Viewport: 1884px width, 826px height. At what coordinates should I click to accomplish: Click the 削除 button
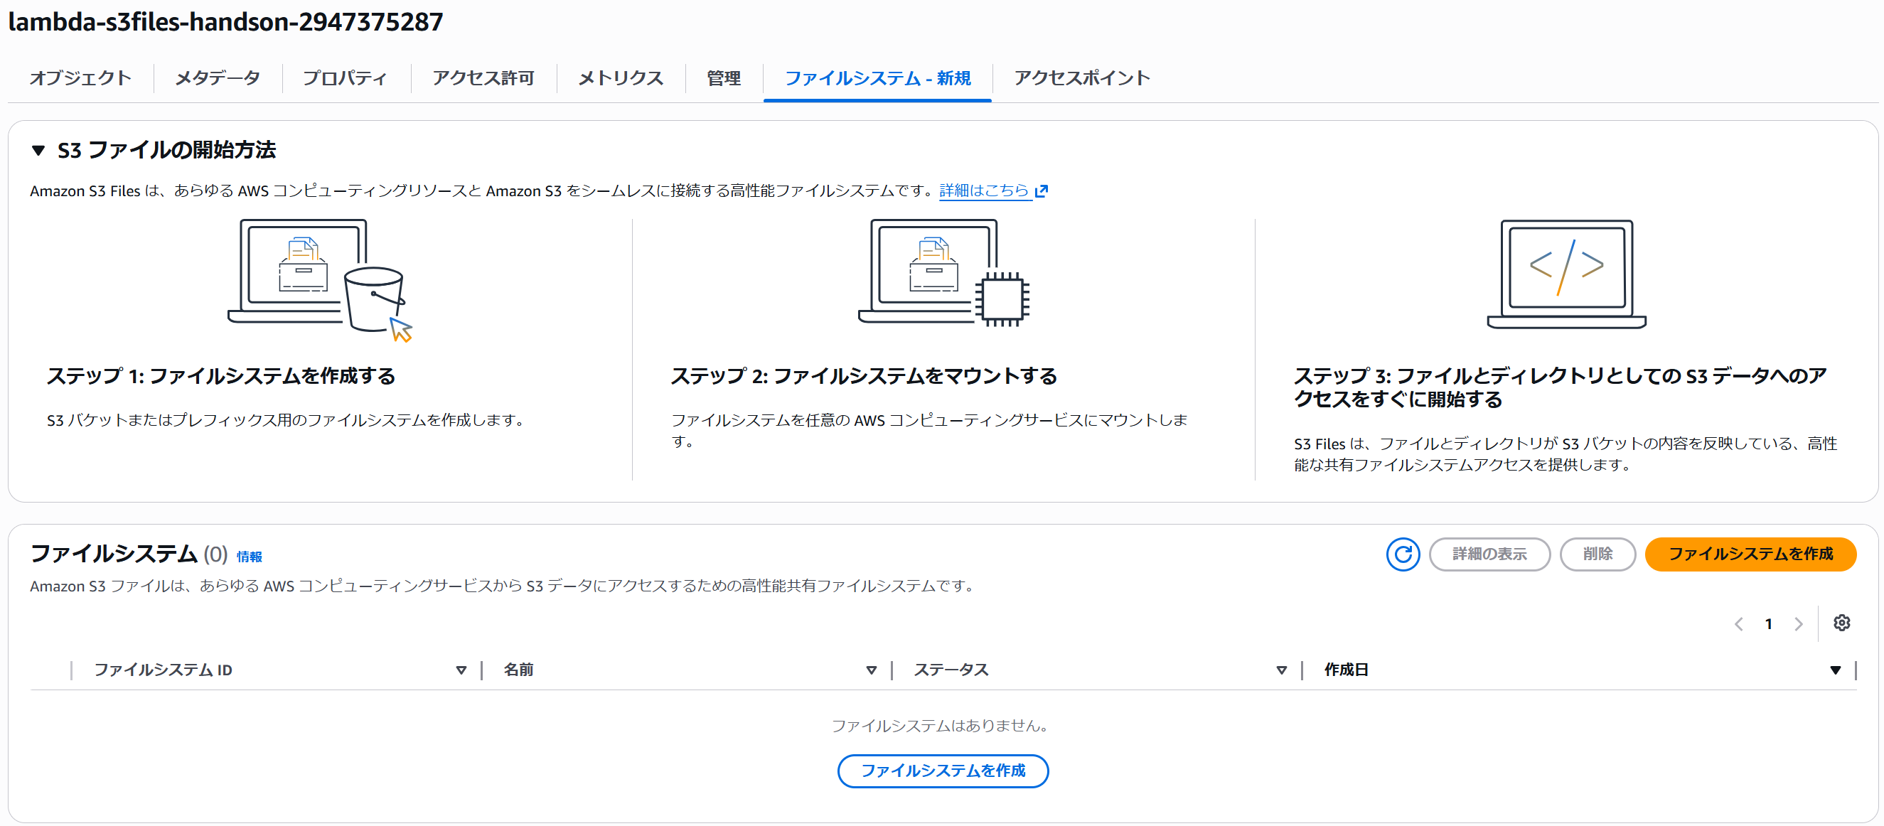click(1597, 554)
